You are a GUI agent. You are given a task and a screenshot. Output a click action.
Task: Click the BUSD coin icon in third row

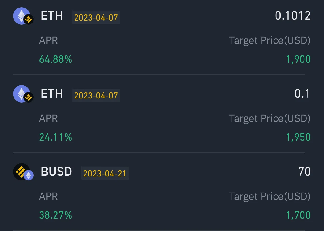tap(22, 172)
